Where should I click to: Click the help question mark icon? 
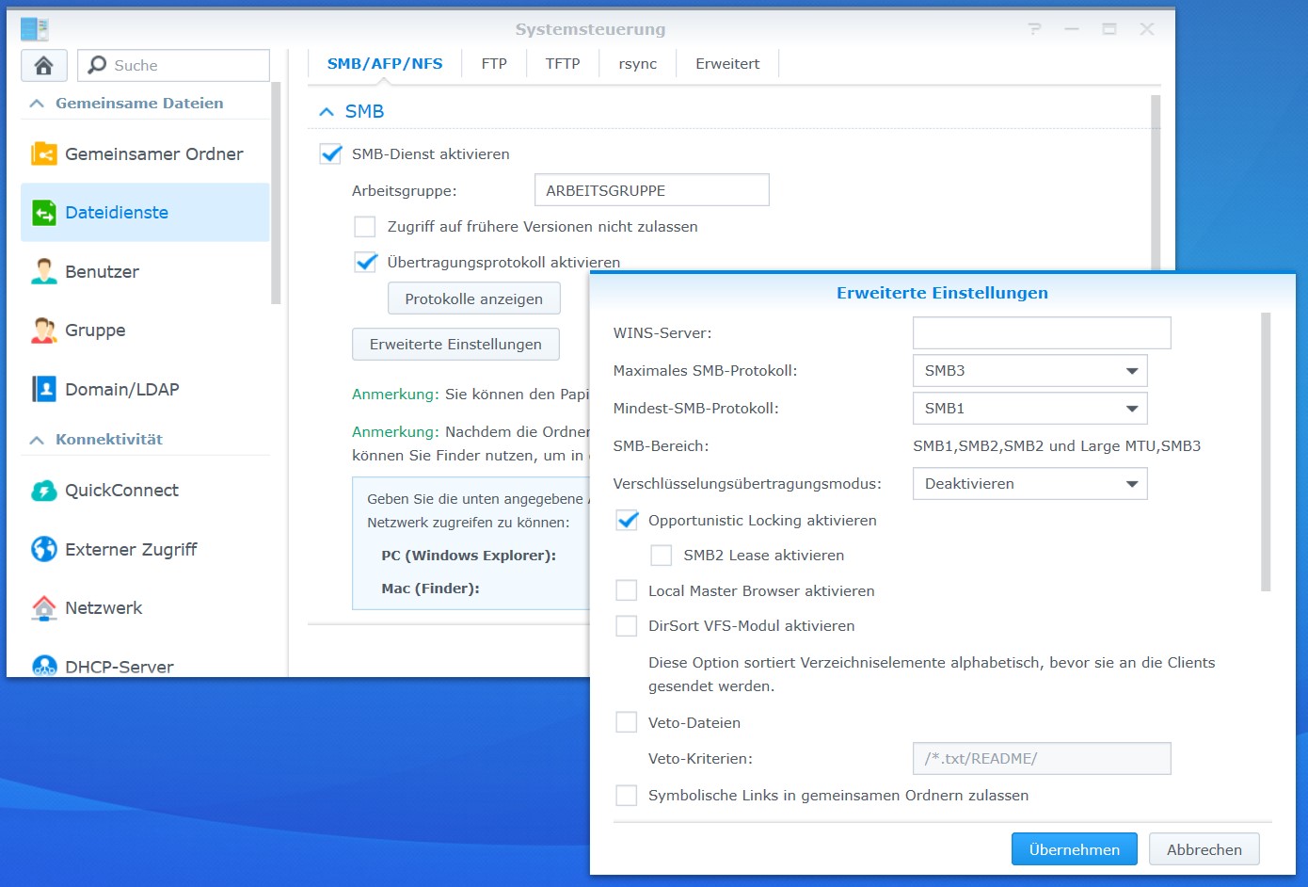1035,29
